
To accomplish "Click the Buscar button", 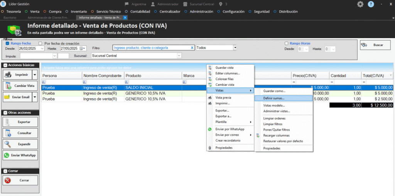I will [373, 45].
